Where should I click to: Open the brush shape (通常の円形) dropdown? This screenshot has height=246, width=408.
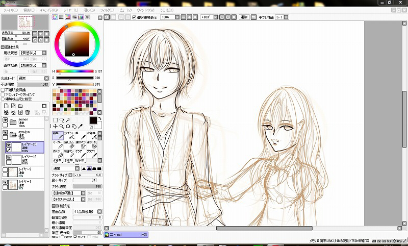click(83, 193)
